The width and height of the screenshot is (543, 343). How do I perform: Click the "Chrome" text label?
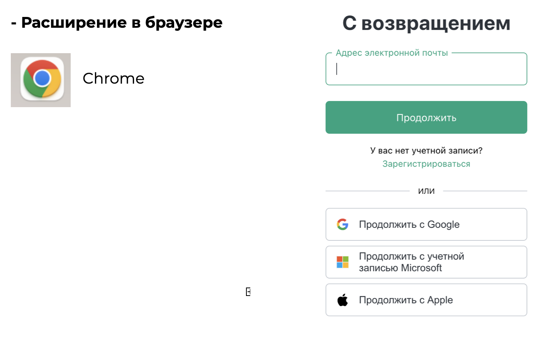[114, 79]
